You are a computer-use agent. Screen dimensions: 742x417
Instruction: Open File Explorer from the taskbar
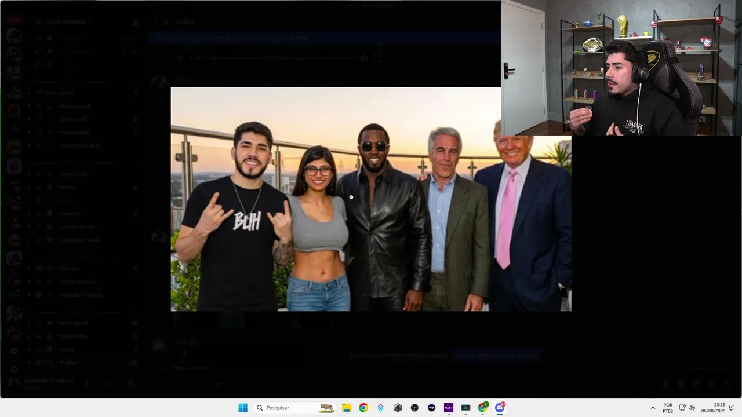click(347, 408)
